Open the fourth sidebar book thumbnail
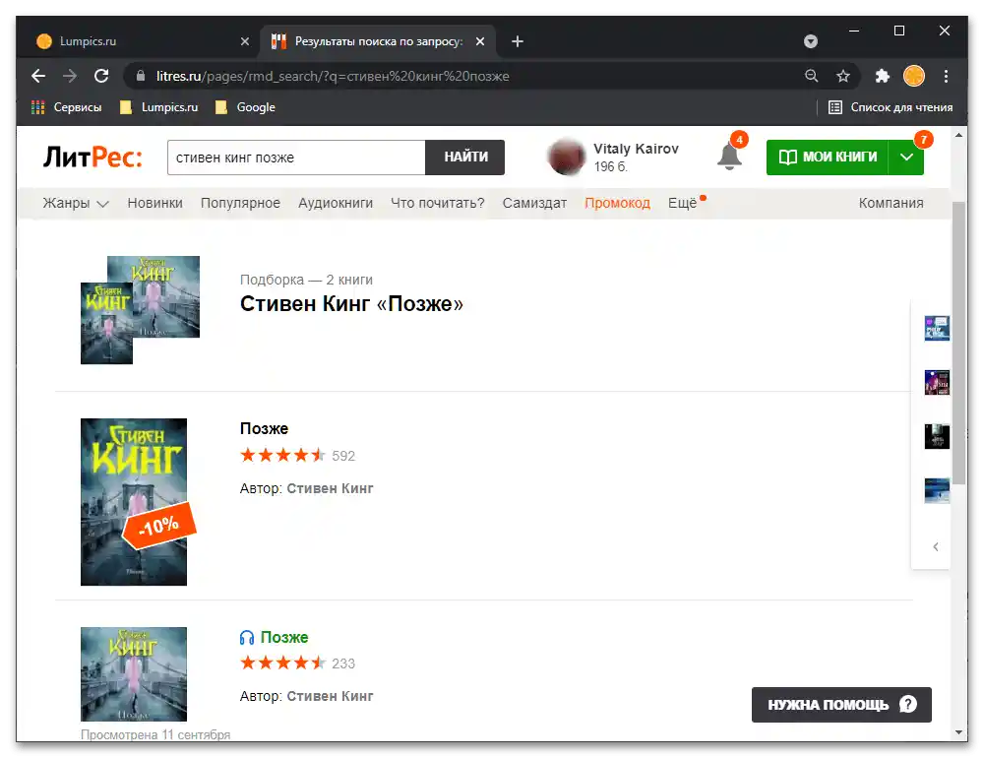The height and width of the screenshot is (758, 984). click(937, 490)
